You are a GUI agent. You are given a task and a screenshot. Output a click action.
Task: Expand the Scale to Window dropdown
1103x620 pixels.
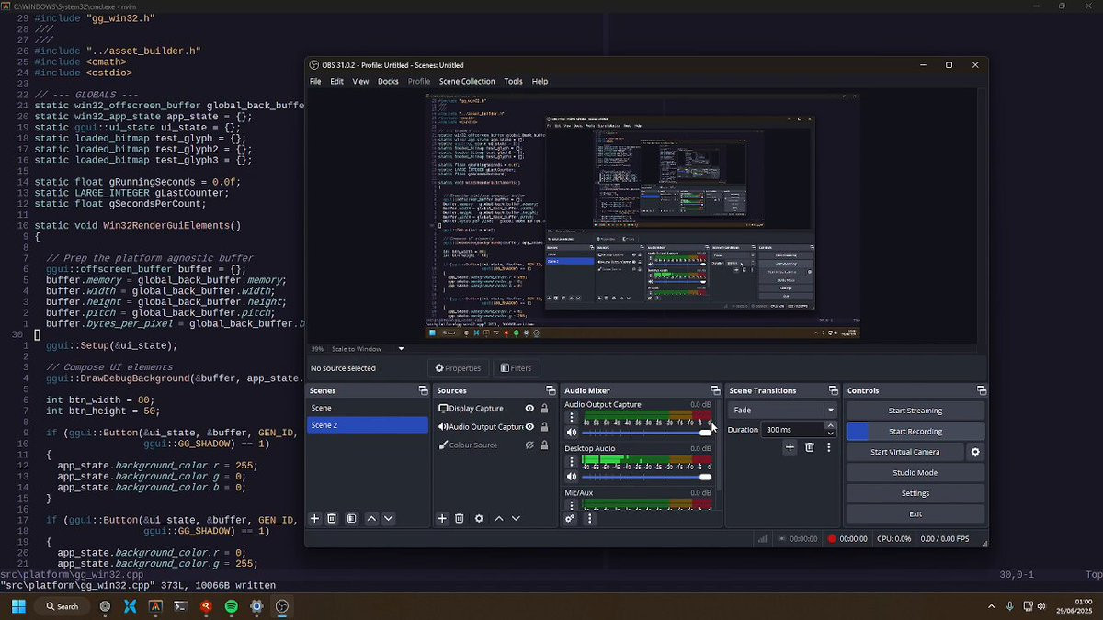pyautogui.click(x=401, y=349)
